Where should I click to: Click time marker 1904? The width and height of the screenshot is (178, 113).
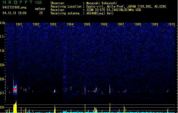(70, 24)
